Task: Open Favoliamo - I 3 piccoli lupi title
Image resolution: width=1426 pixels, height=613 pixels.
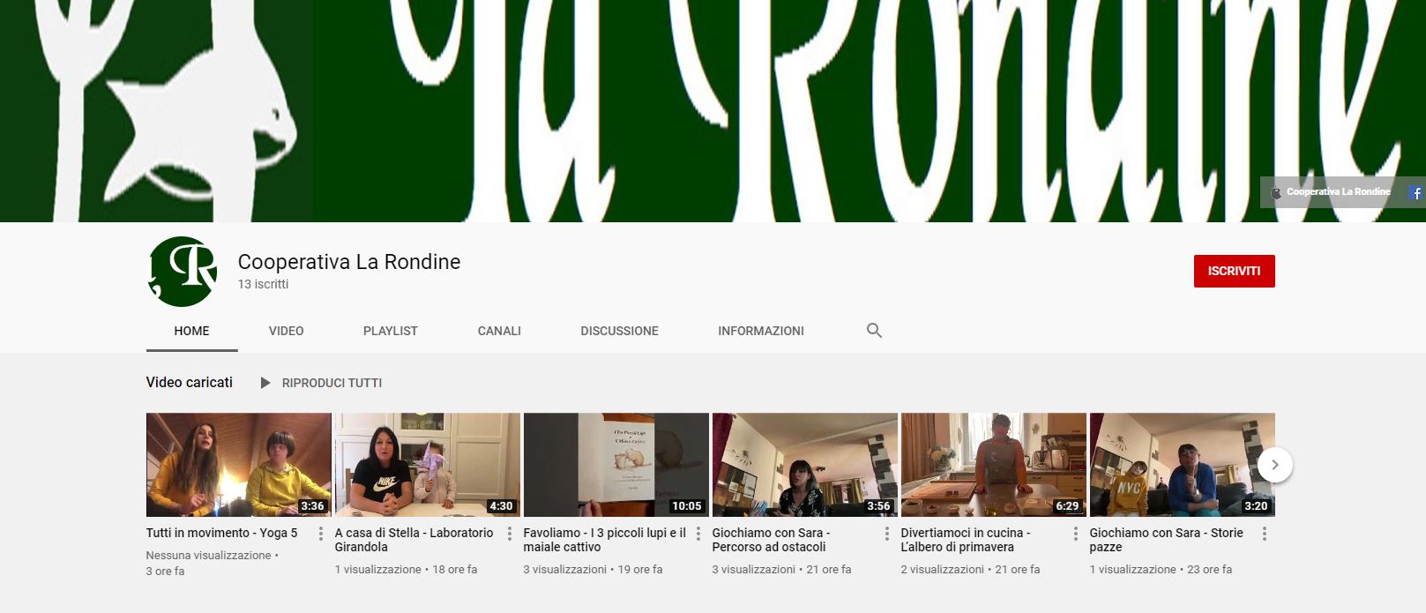Action: pos(605,540)
